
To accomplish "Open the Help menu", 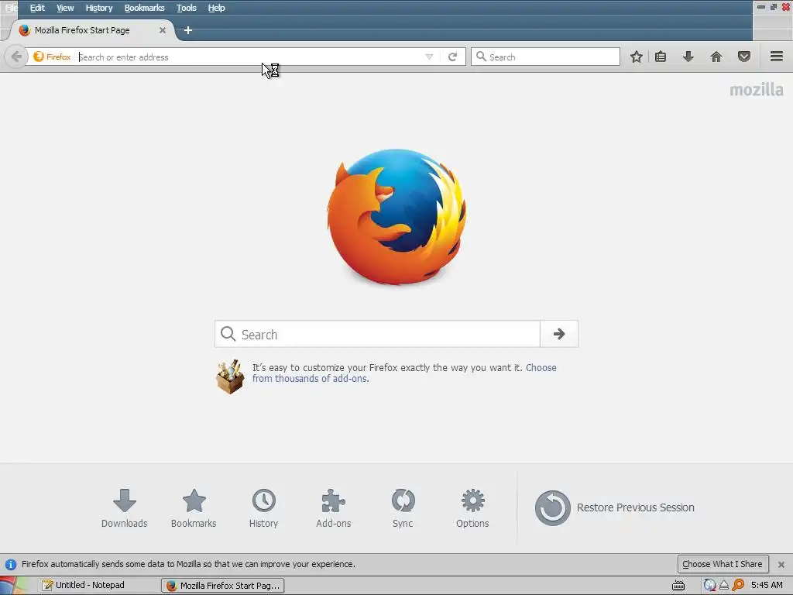I will coord(216,8).
